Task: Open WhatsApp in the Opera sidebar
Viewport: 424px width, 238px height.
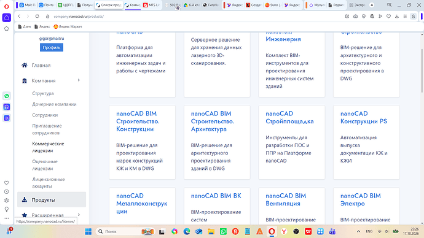Action: click(x=7, y=96)
